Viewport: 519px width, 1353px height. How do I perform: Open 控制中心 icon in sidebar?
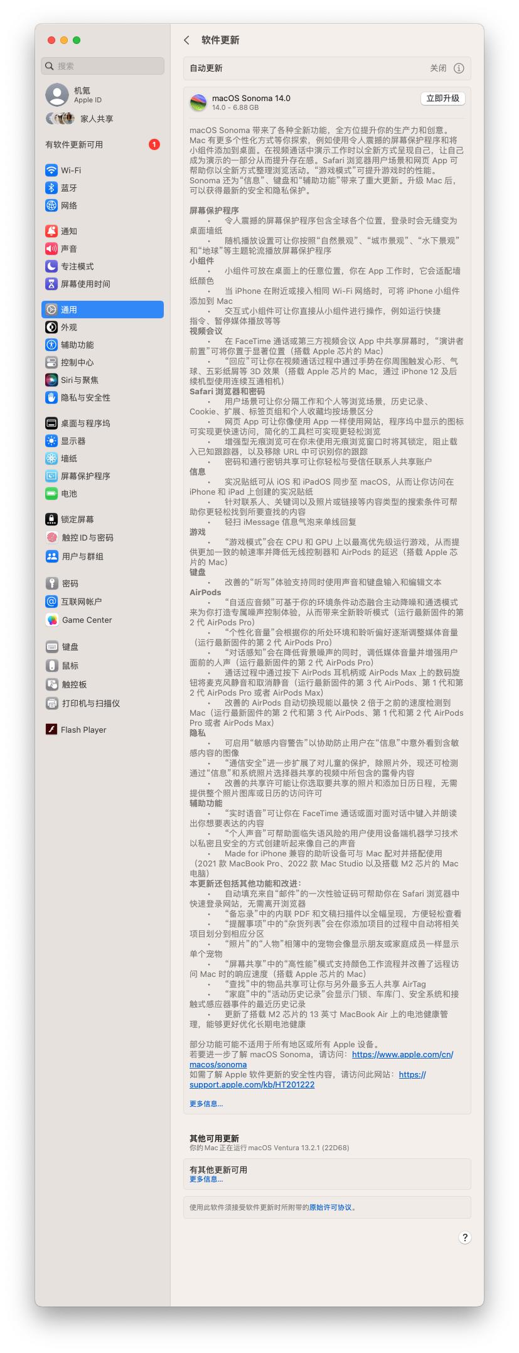coord(51,362)
